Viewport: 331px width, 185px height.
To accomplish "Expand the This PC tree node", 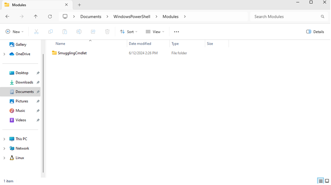I will [x=4, y=139].
